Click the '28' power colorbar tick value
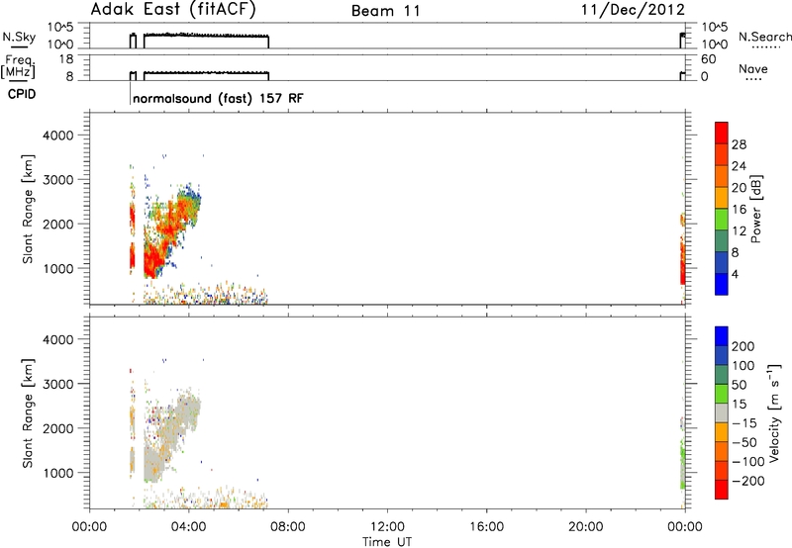This screenshot has width=792, height=548. (739, 144)
